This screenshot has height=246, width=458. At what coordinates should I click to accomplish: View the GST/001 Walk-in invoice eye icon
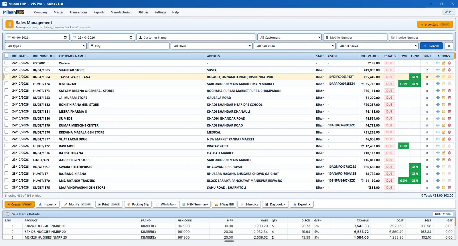coord(438,63)
